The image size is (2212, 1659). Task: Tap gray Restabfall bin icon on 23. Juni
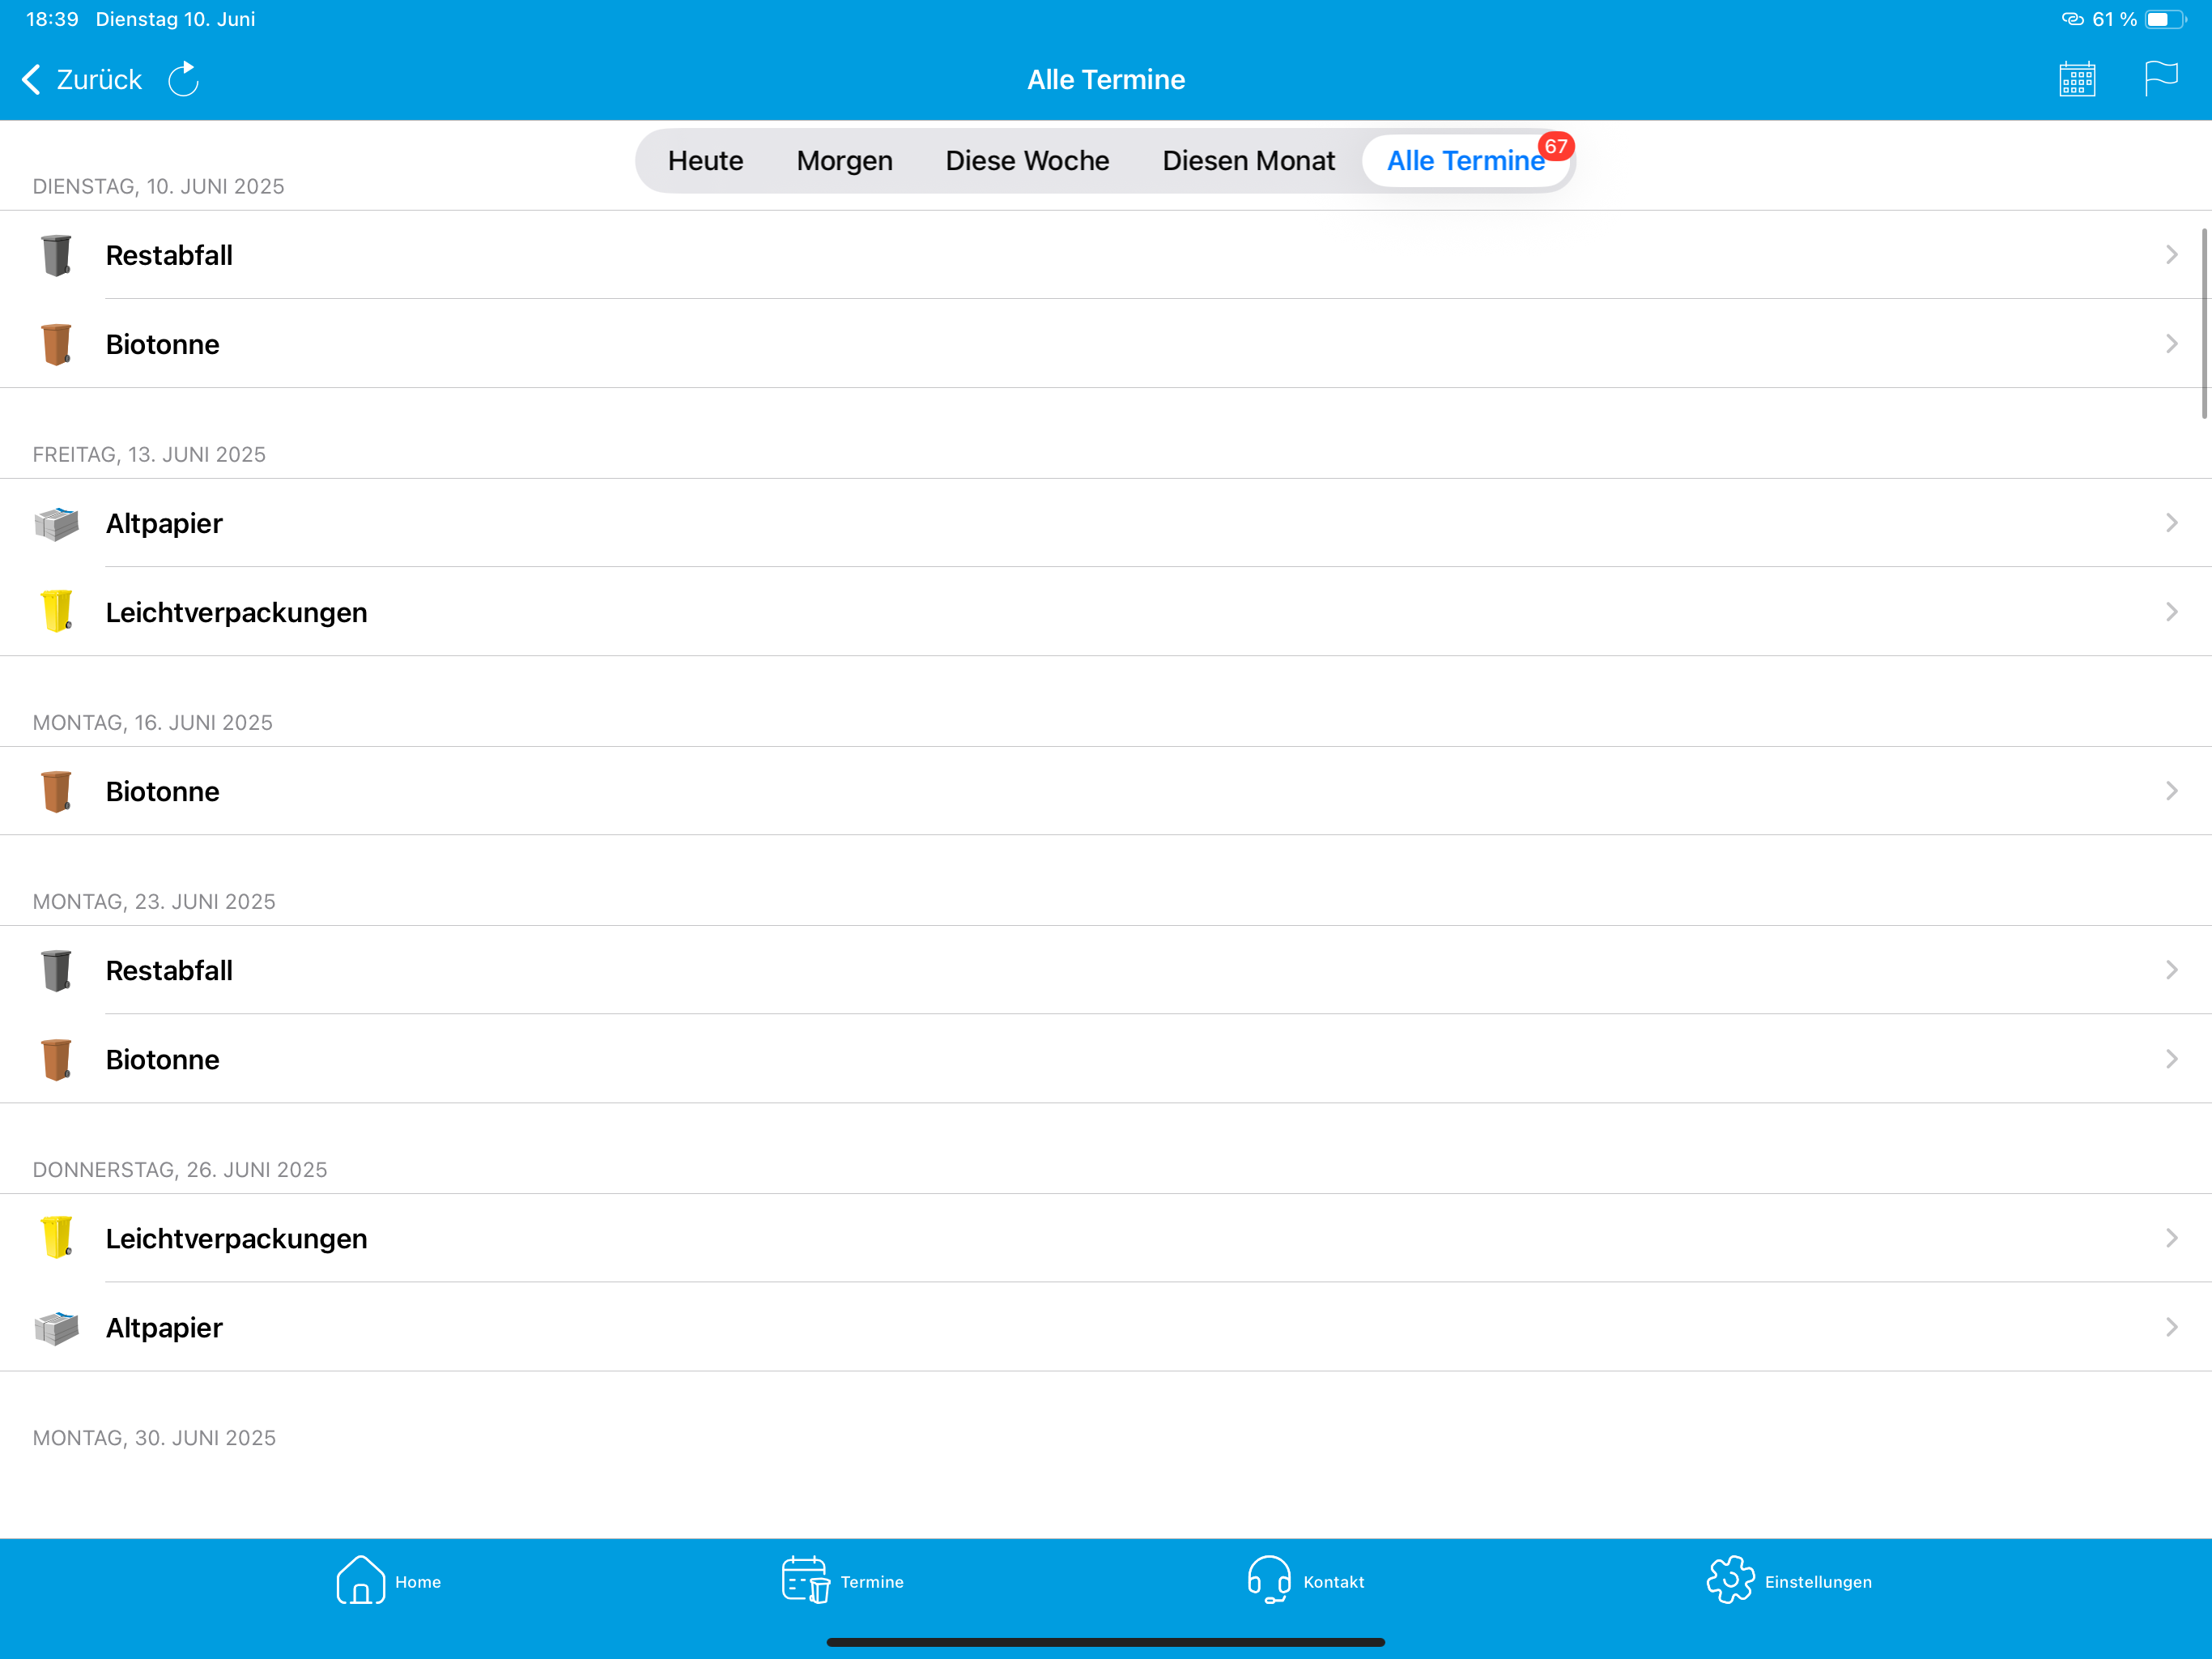tap(57, 970)
